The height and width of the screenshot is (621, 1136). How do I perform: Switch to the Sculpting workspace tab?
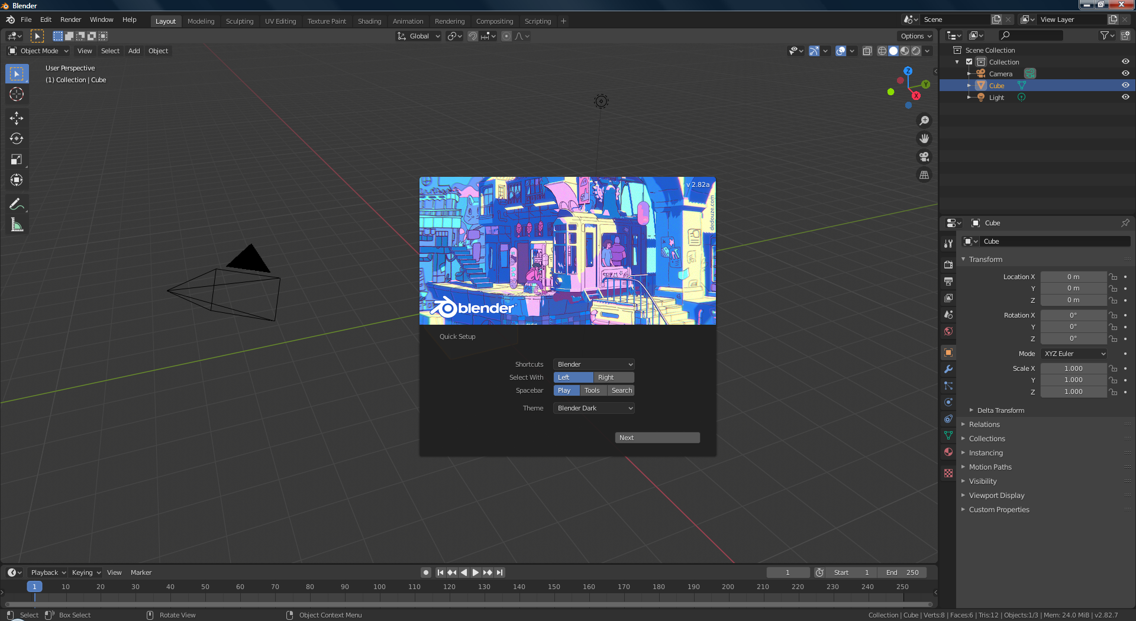point(239,21)
